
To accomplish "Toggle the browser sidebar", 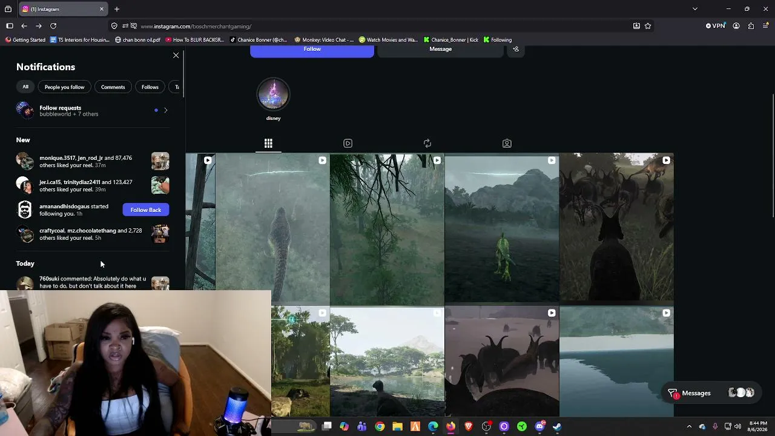I will pyautogui.click(x=10, y=26).
